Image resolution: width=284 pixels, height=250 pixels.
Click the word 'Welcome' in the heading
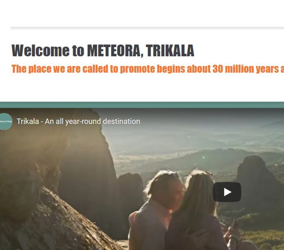pos(40,50)
